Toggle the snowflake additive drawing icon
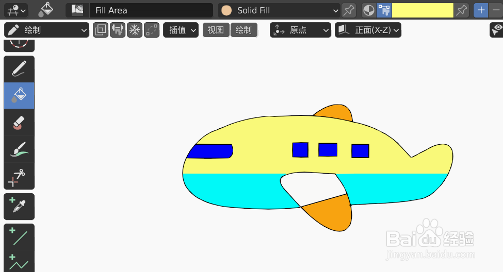This screenshot has height=272, width=503. (135, 30)
